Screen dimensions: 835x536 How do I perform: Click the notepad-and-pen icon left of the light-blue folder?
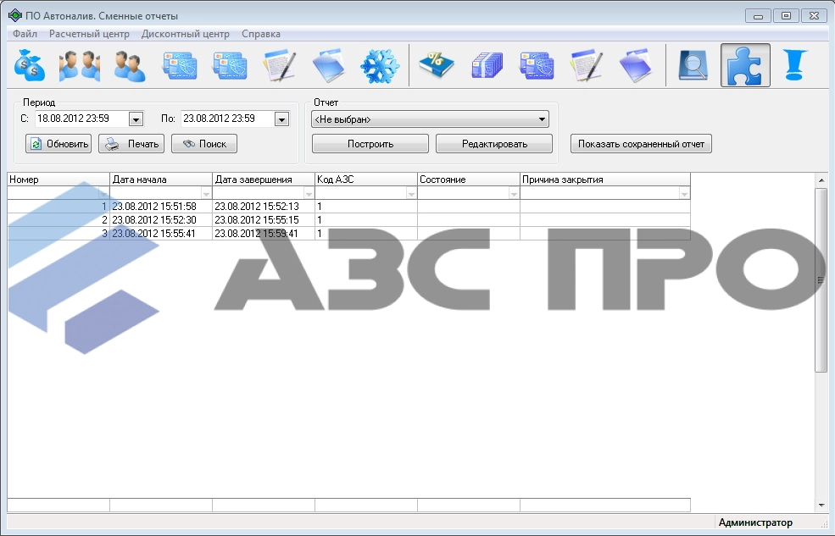(280, 65)
